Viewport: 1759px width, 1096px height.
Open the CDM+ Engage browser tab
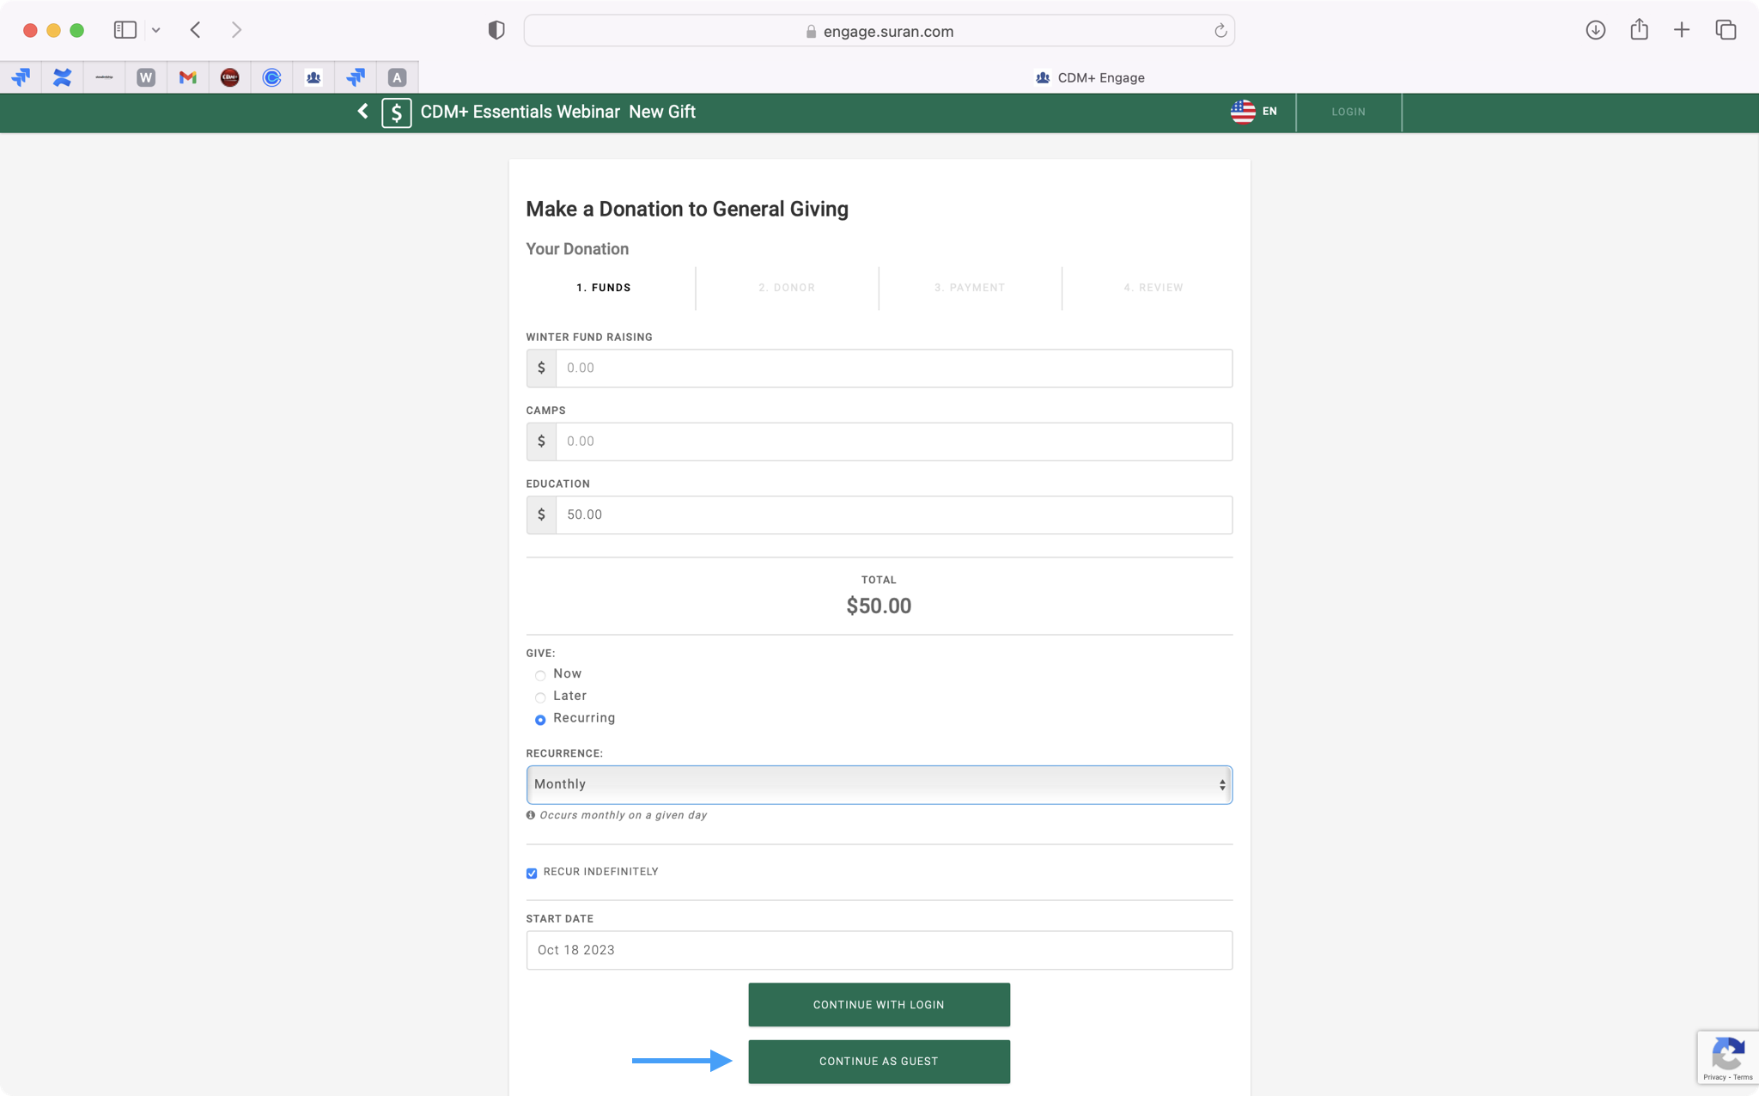tap(1089, 77)
